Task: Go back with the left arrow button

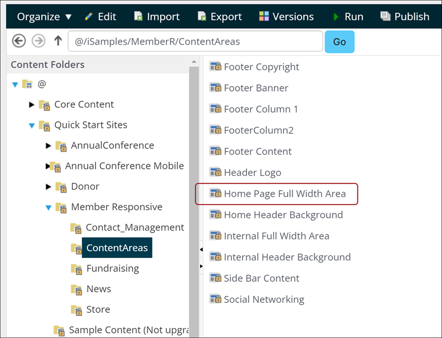Action: tap(19, 41)
